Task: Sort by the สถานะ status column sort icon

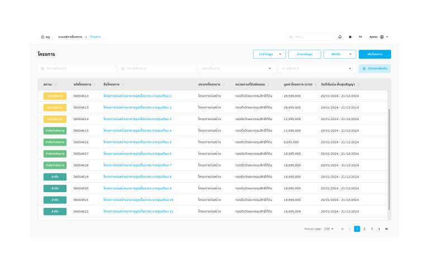Action: (55, 84)
